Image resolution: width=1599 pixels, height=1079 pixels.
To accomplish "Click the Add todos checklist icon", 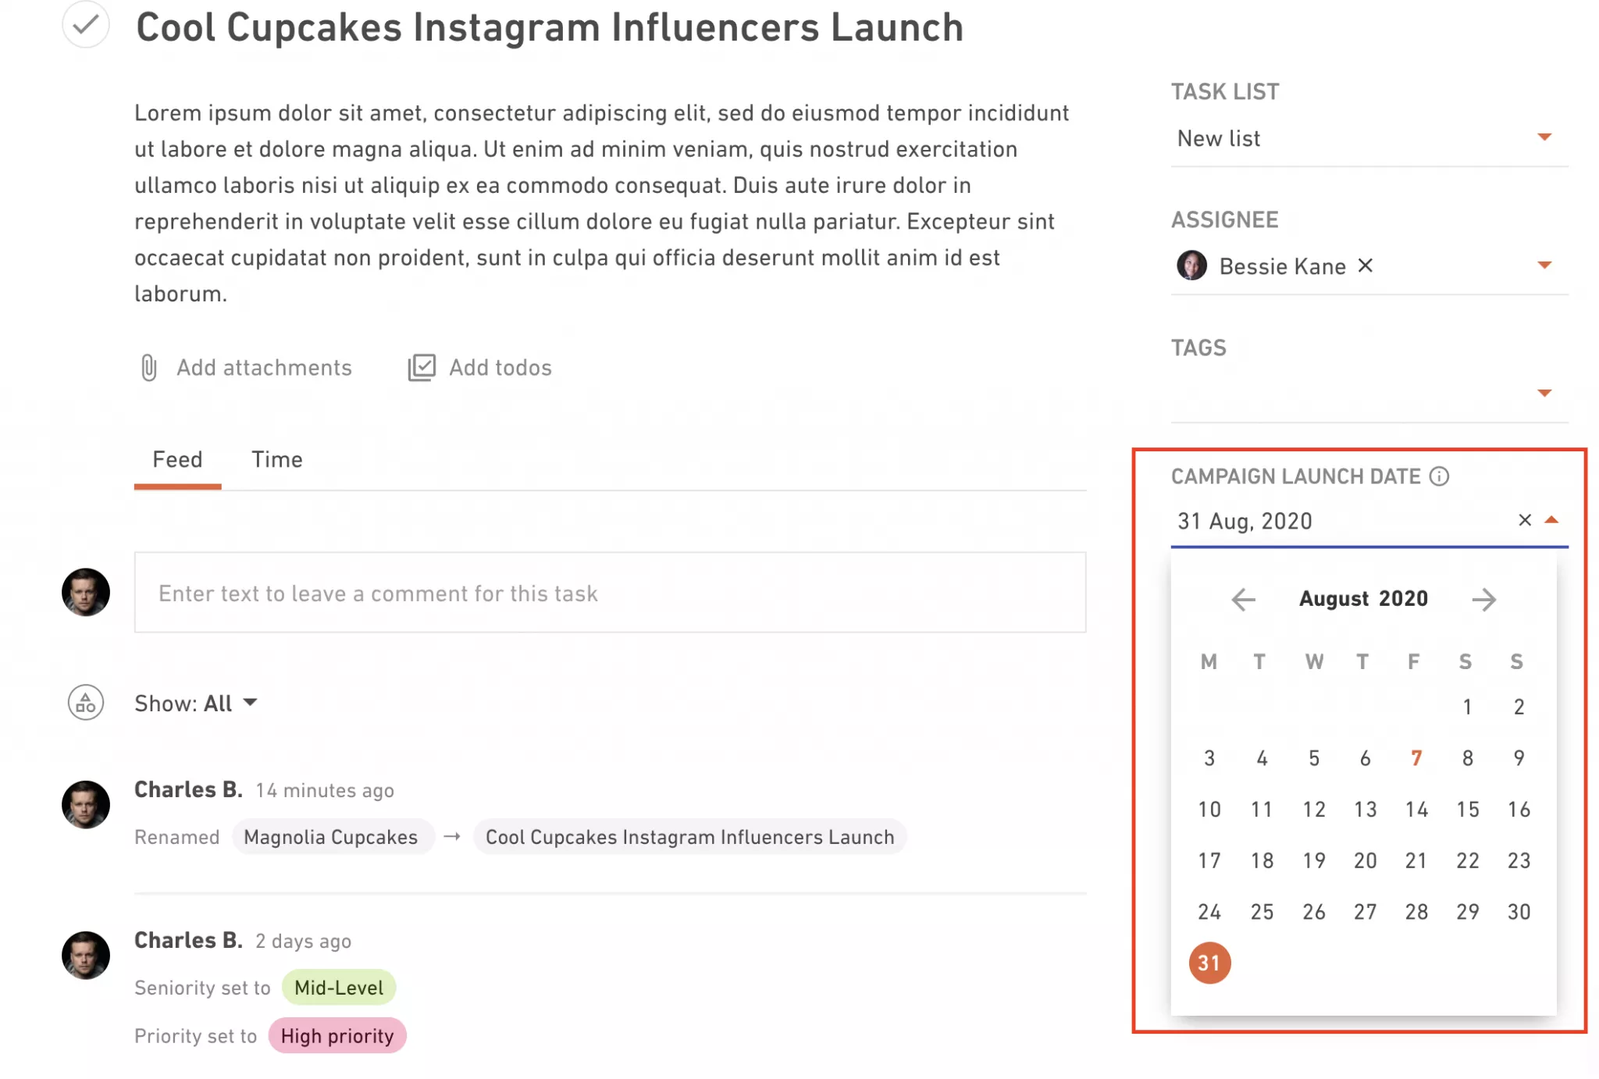I will coord(422,367).
